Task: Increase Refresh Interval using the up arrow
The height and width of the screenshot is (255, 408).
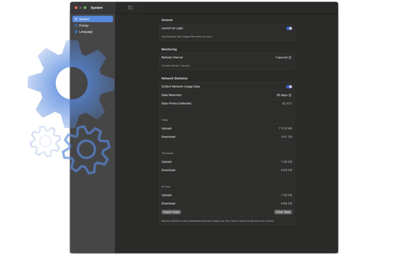Action: click(289, 56)
